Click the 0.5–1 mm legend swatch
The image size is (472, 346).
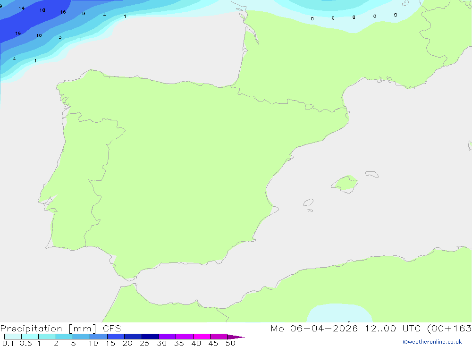pyautogui.click(x=30, y=337)
